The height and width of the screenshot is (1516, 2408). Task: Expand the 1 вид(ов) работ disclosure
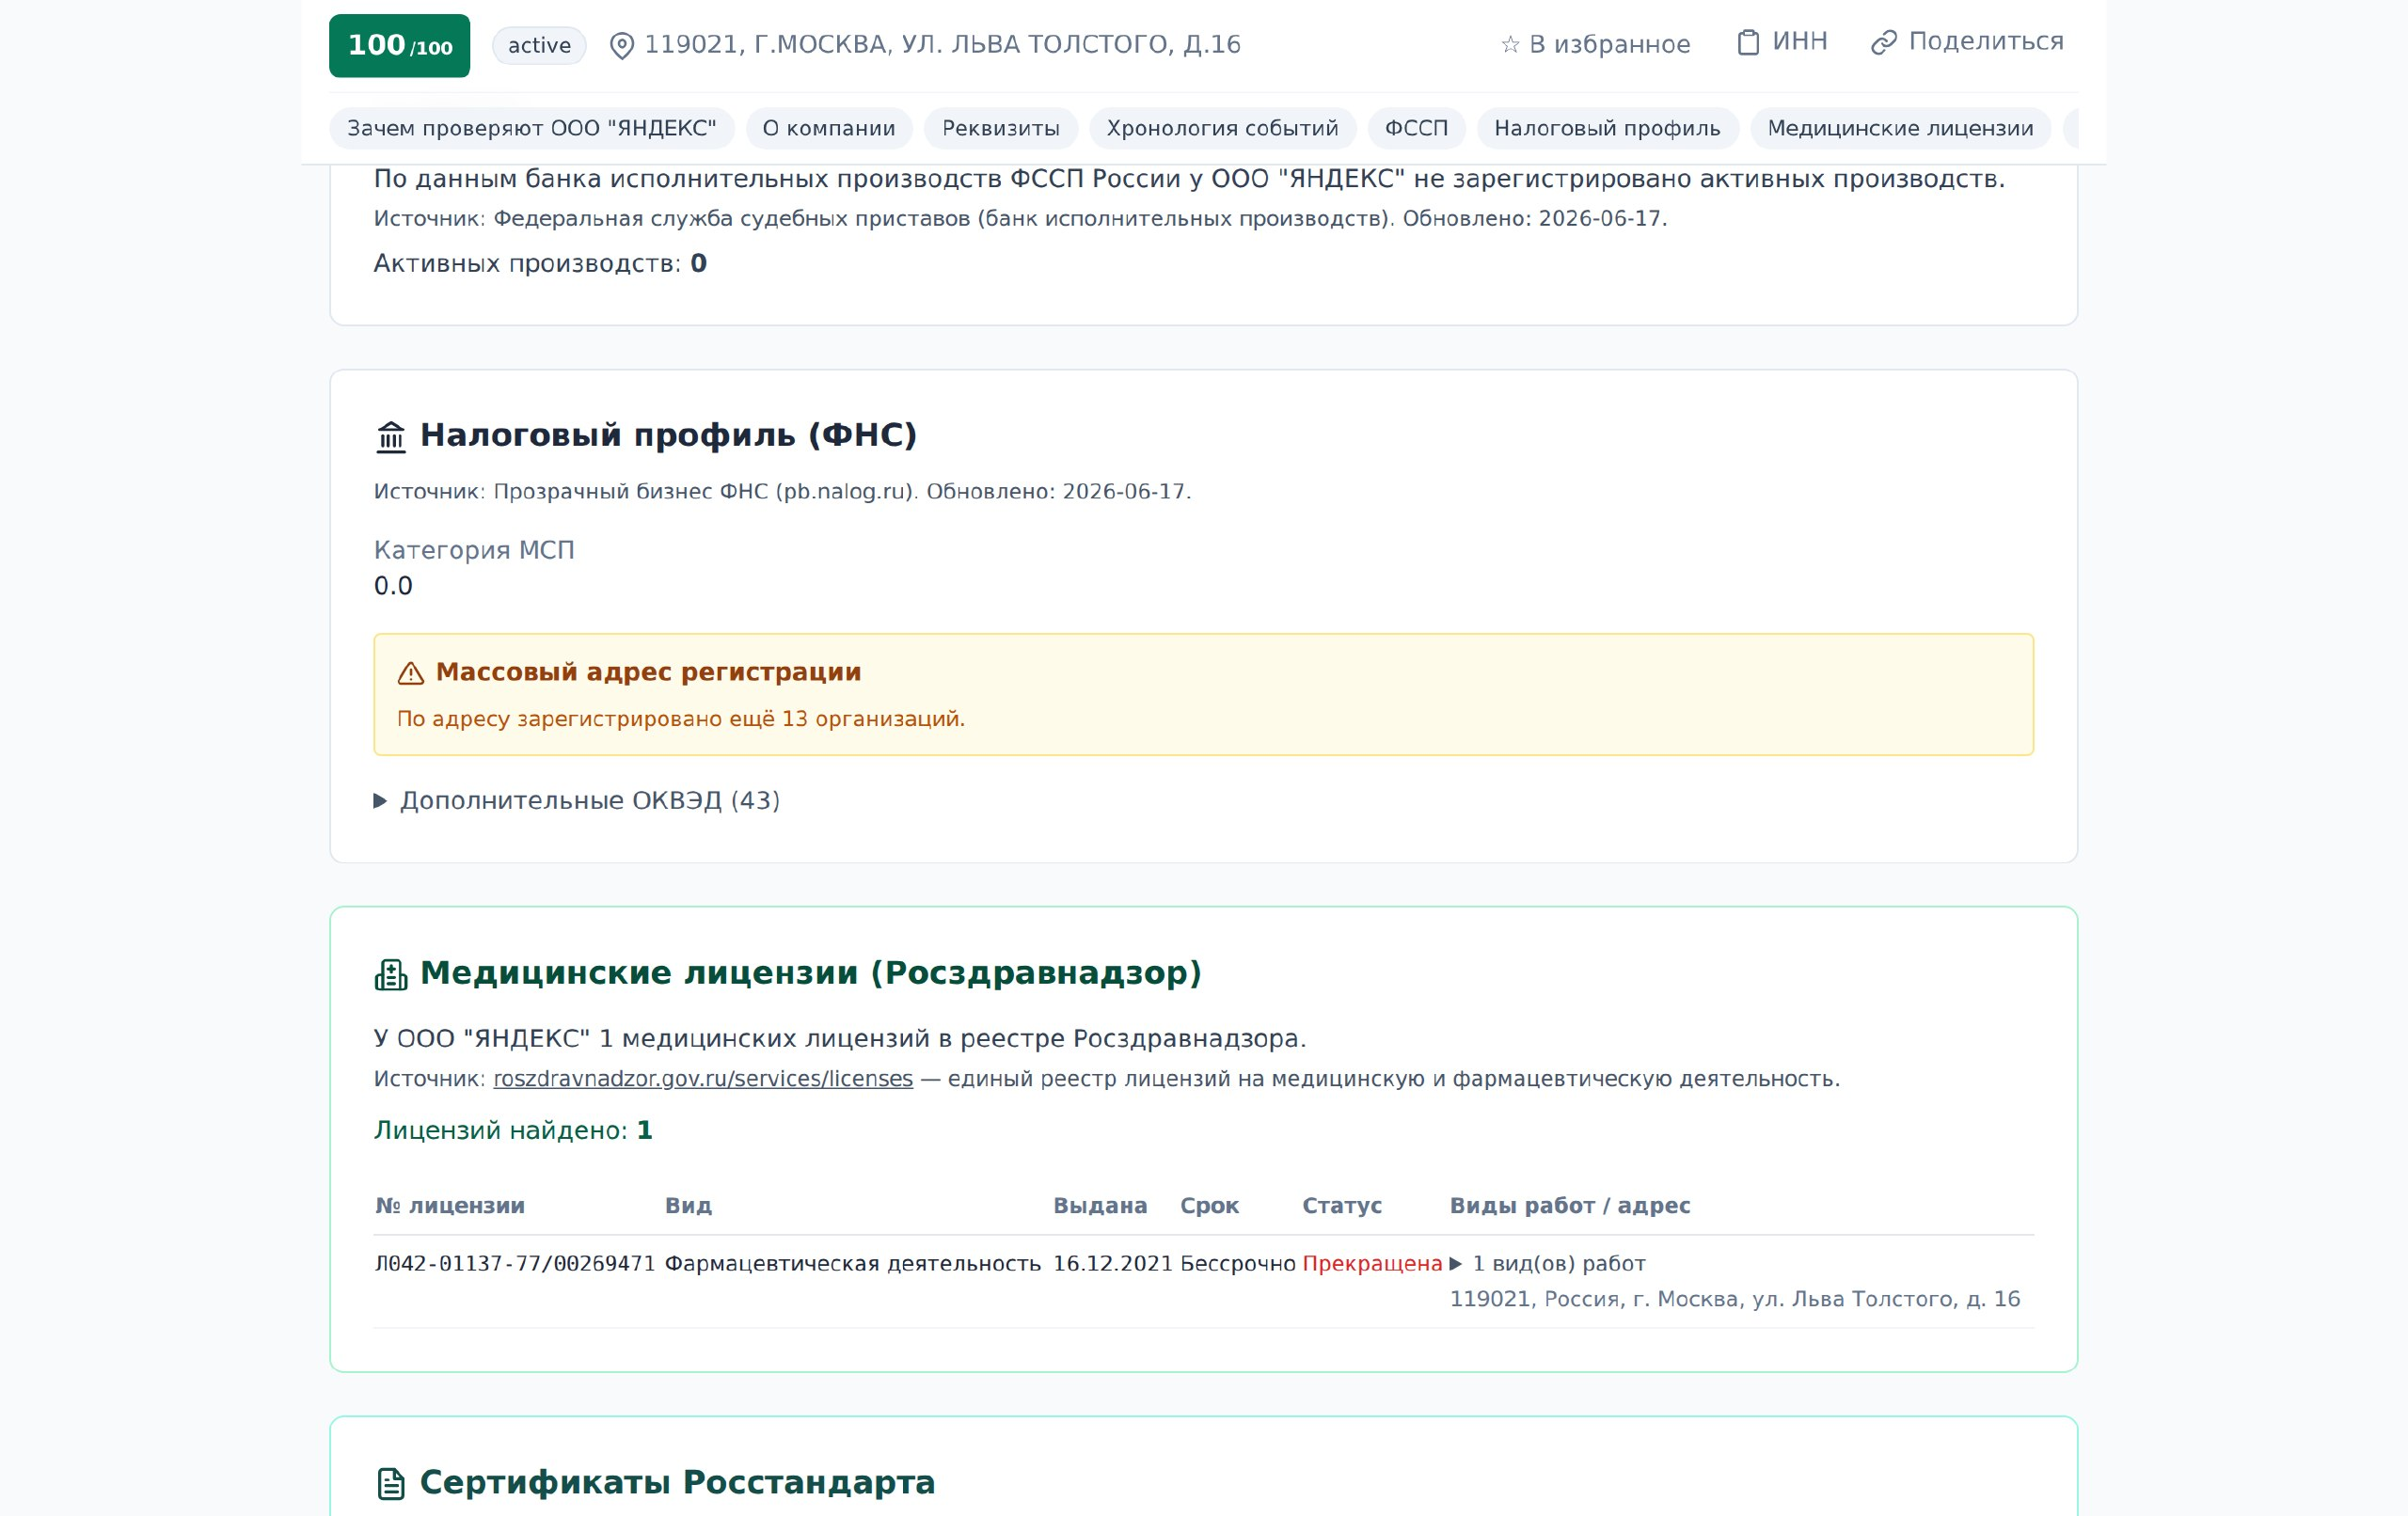(x=1548, y=1264)
